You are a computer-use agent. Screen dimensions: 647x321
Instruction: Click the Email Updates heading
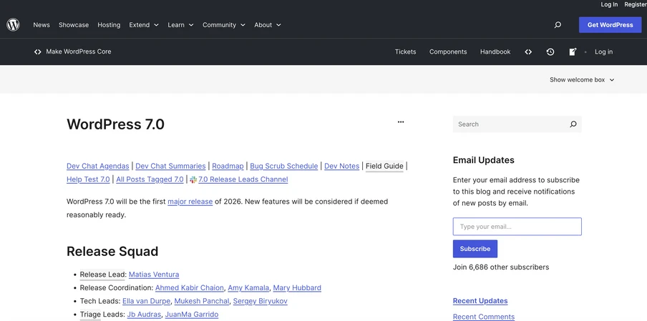(x=484, y=160)
